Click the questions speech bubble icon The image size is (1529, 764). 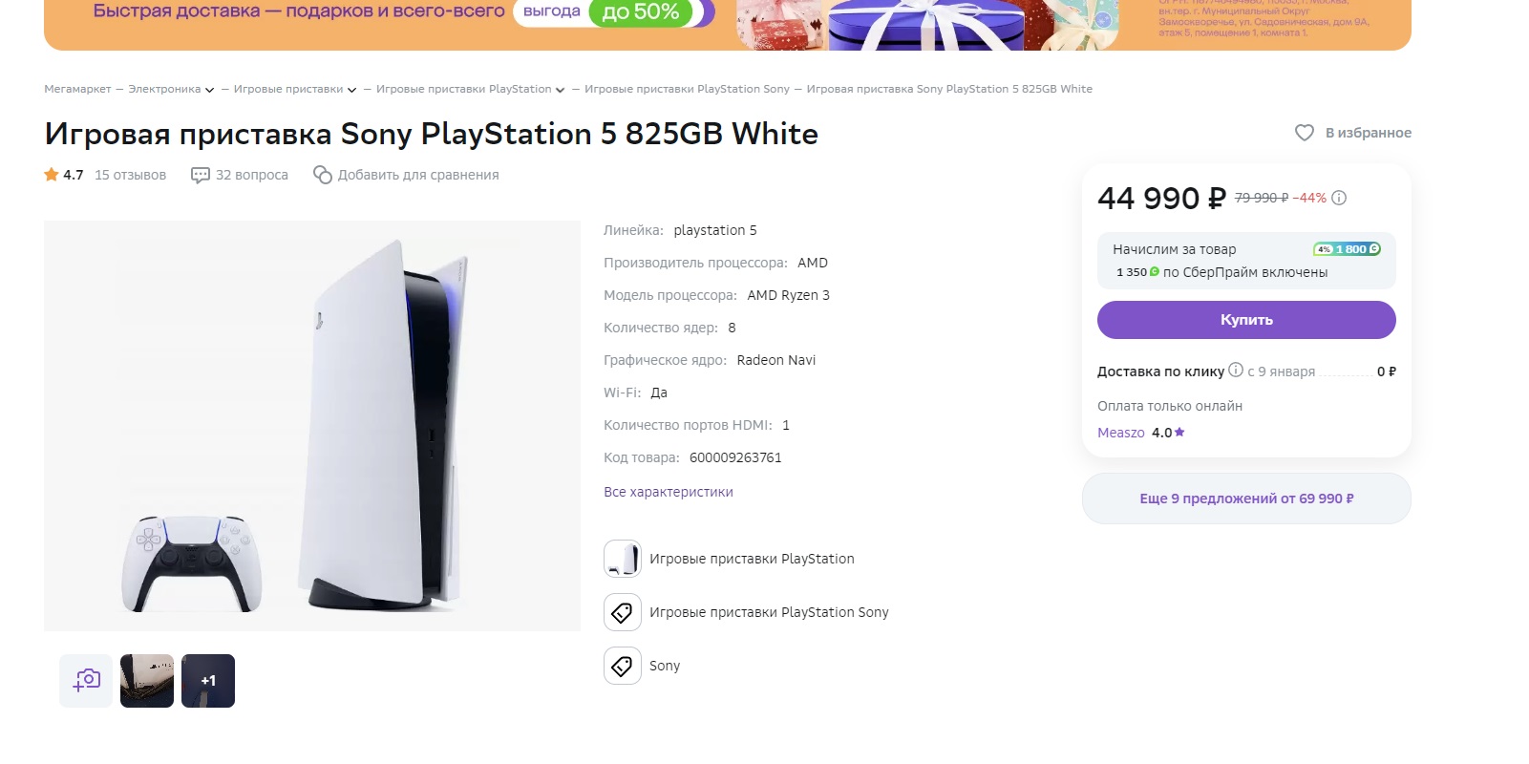[x=201, y=175]
